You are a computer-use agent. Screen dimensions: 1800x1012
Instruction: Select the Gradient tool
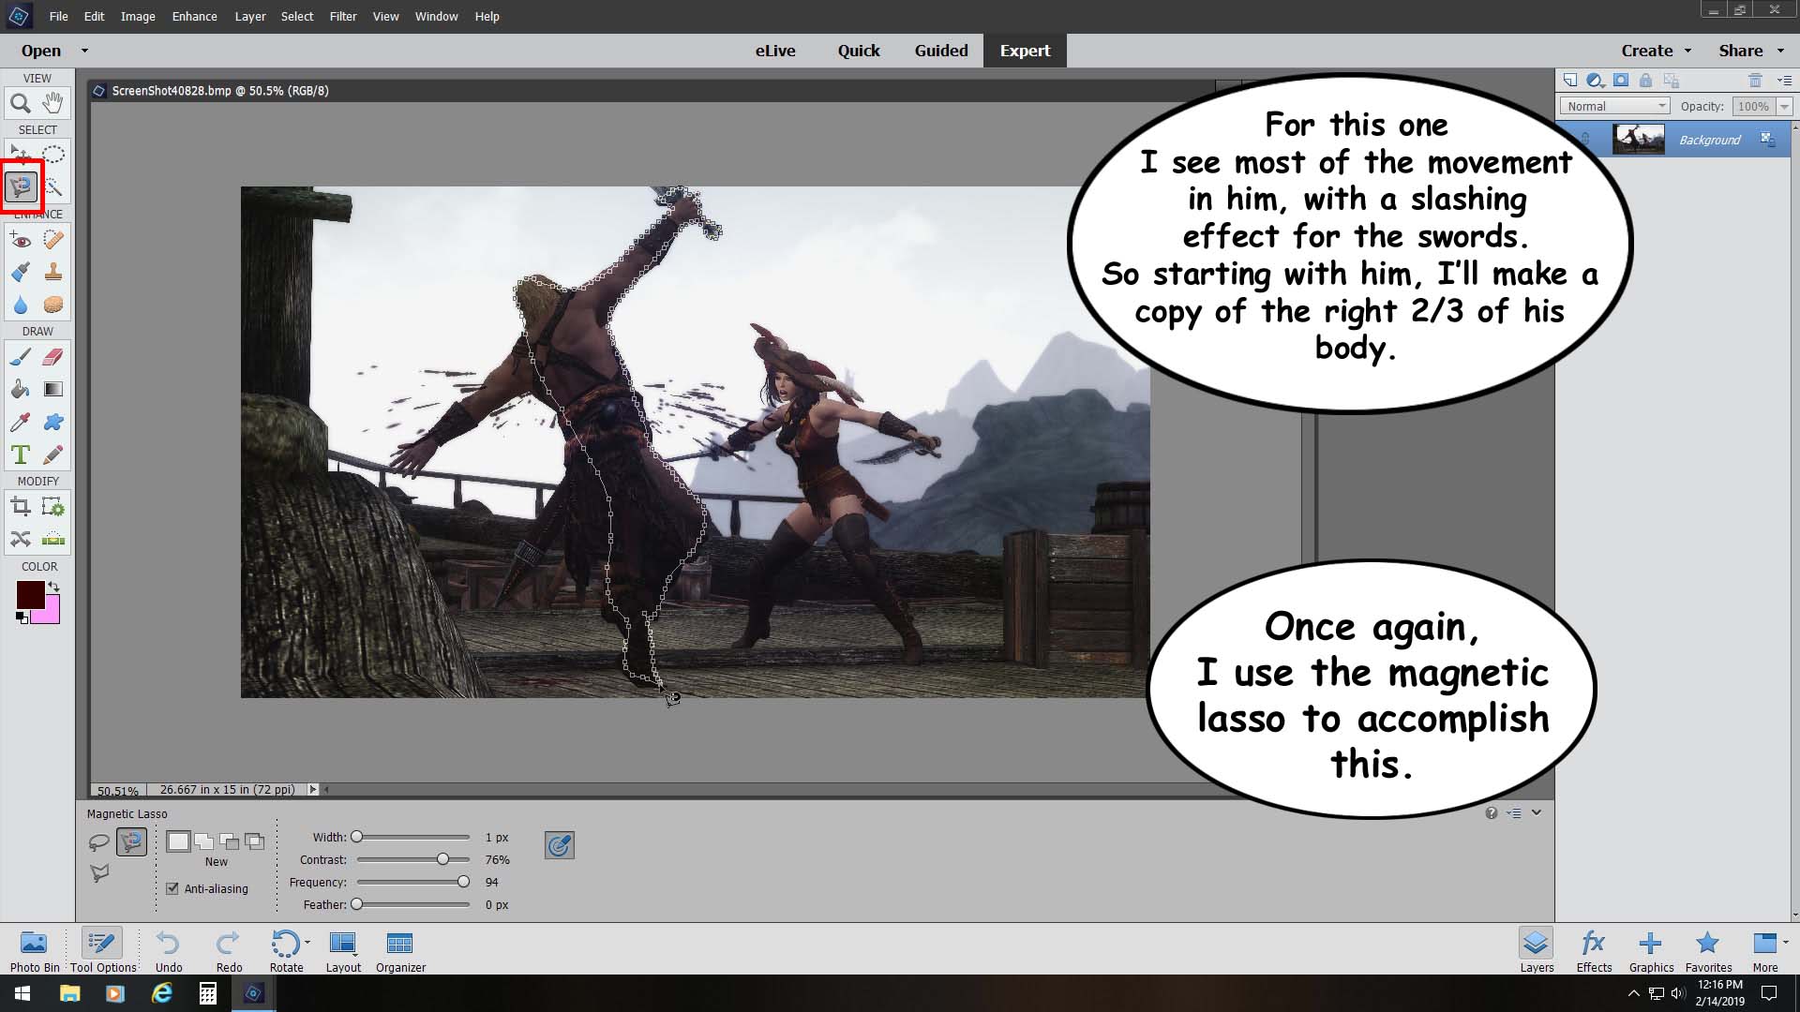(53, 390)
